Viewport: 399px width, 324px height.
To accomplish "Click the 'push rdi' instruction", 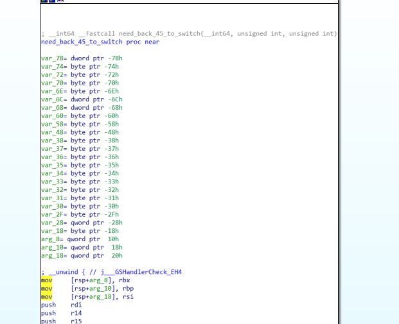I will [61, 305].
